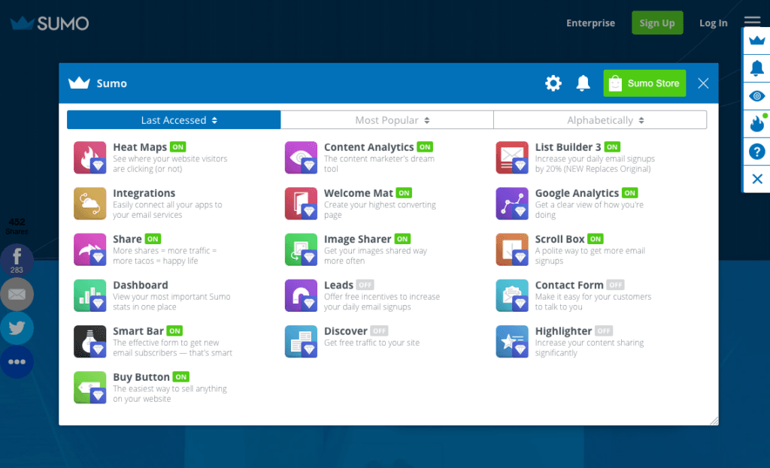The width and height of the screenshot is (770, 468).
Task: Click the help question mark icon
Action: (756, 152)
